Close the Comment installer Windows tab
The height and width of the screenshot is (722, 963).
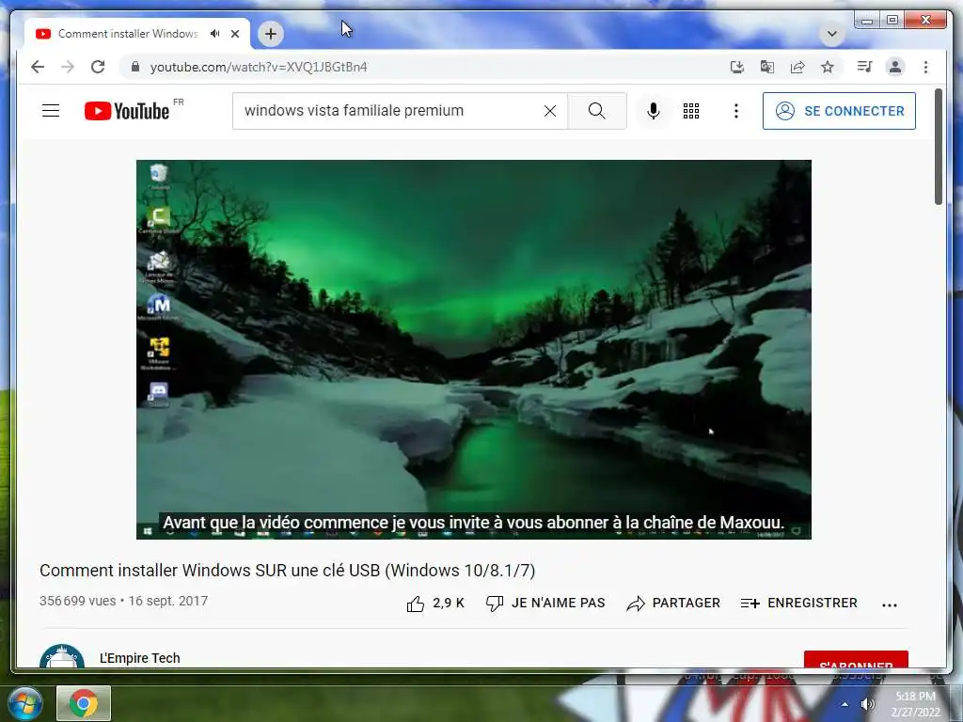(x=235, y=34)
